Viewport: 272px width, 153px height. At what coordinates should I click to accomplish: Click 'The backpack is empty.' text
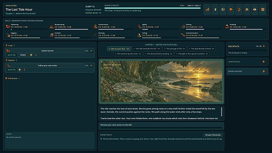tap(238, 53)
